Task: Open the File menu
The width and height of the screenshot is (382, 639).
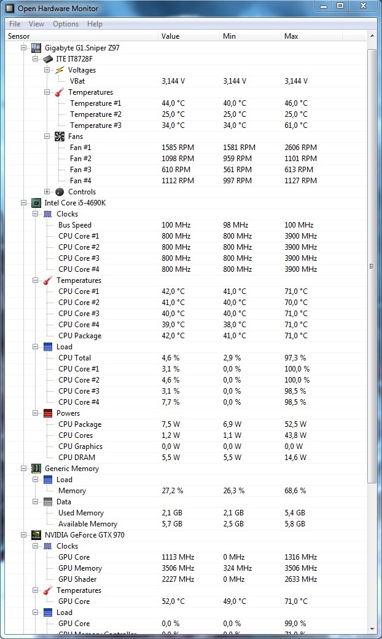Action: point(15,24)
